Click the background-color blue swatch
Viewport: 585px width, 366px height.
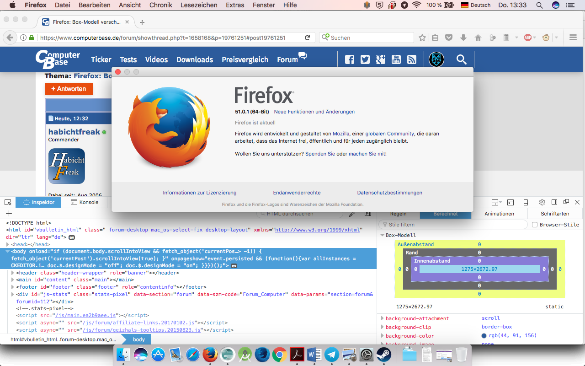[x=484, y=336]
